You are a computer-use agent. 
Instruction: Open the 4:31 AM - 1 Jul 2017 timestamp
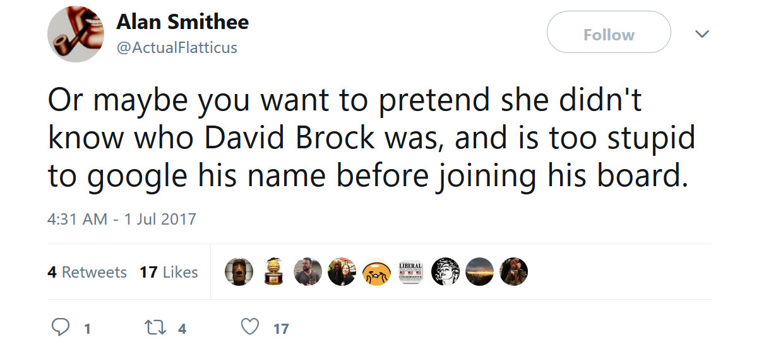[122, 220]
